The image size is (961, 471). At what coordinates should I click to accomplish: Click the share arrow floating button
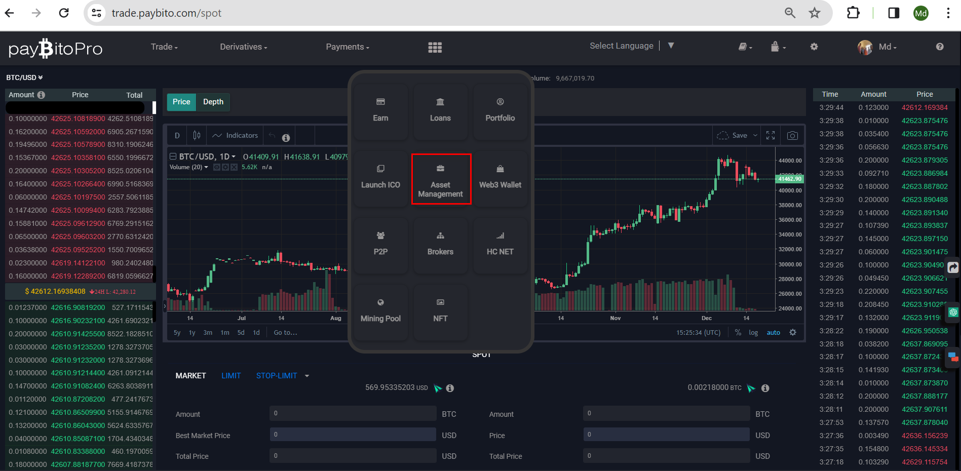point(953,267)
